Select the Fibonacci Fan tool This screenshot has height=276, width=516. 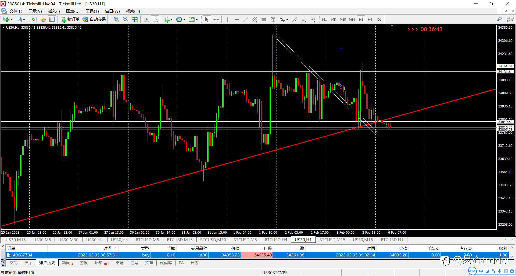click(304, 19)
